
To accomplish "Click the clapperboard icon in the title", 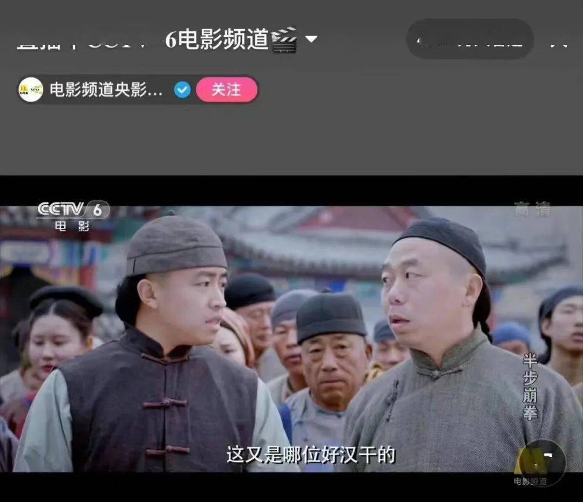I will (284, 40).
